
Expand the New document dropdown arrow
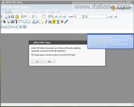[6, 18]
